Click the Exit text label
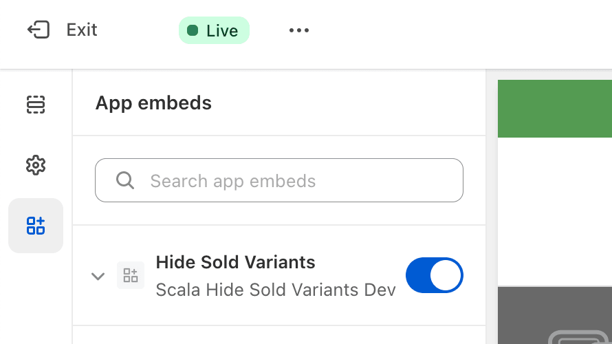Viewport: 612px width, 344px height. (82, 30)
